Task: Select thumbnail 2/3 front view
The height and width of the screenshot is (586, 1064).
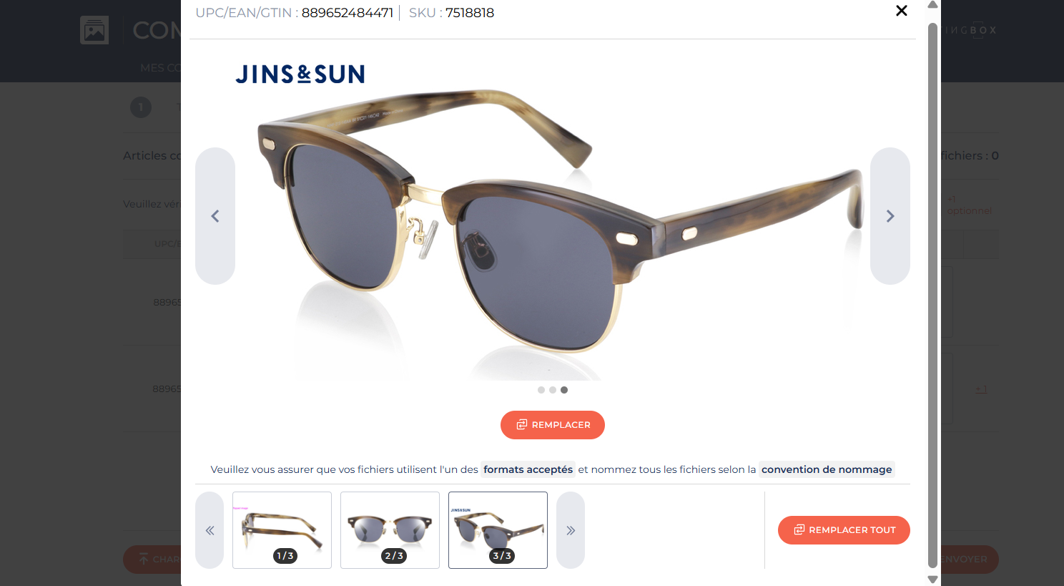Action: (x=390, y=530)
